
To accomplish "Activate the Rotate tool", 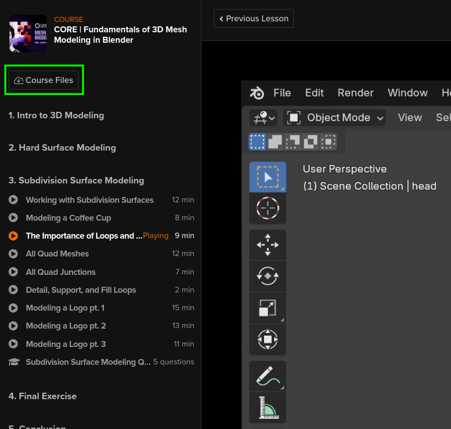I will tap(268, 276).
